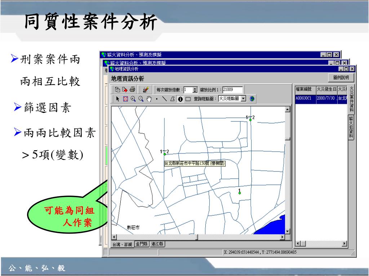Toggle the identify info tool

[x=180, y=99]
